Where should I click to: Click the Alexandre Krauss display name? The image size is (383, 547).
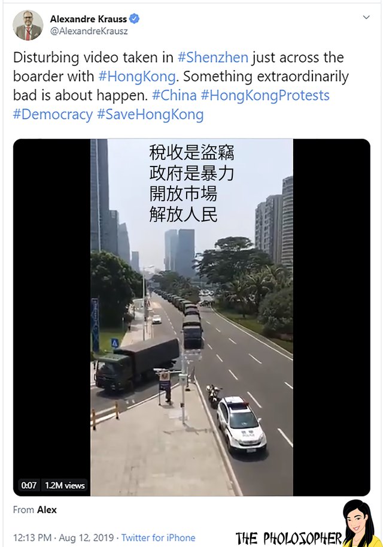(x=89, y=19)
